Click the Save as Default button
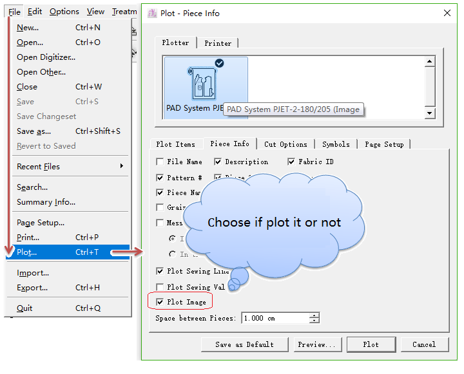The width and height of the screenshot is (464, 374). [245, 344]
